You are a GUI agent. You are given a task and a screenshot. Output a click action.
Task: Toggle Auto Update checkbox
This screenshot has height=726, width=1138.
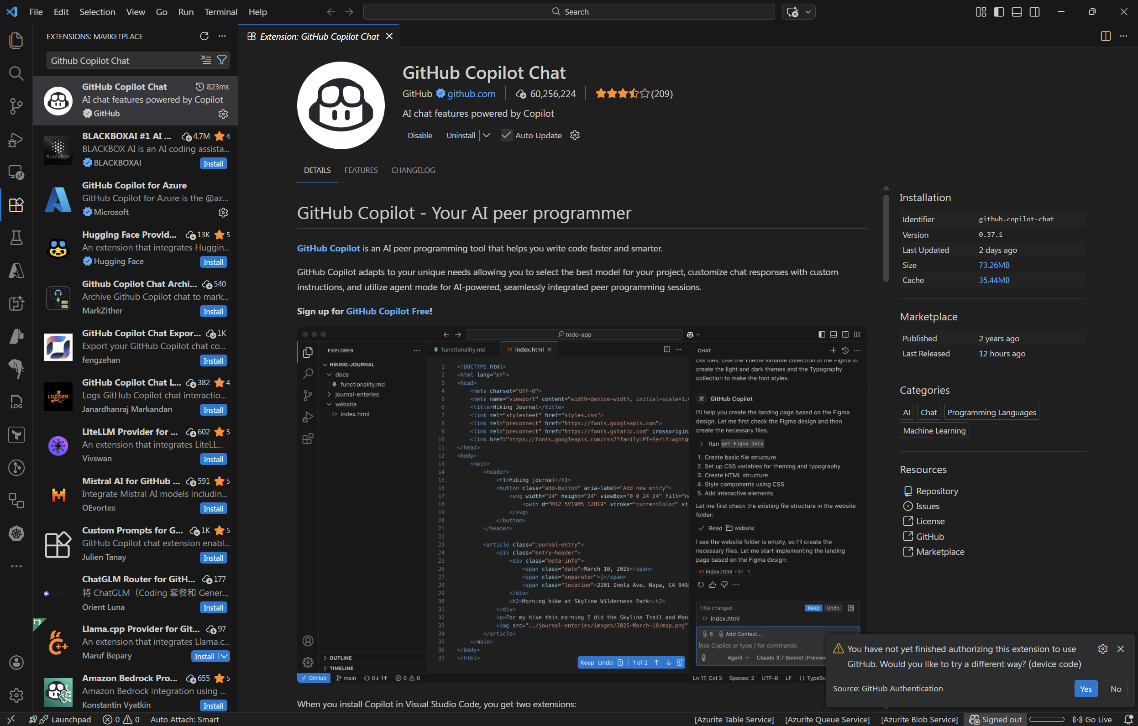coord(506,135)
